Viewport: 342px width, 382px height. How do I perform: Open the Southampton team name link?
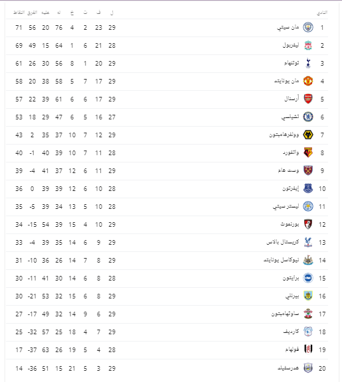[x=285, y=314]
